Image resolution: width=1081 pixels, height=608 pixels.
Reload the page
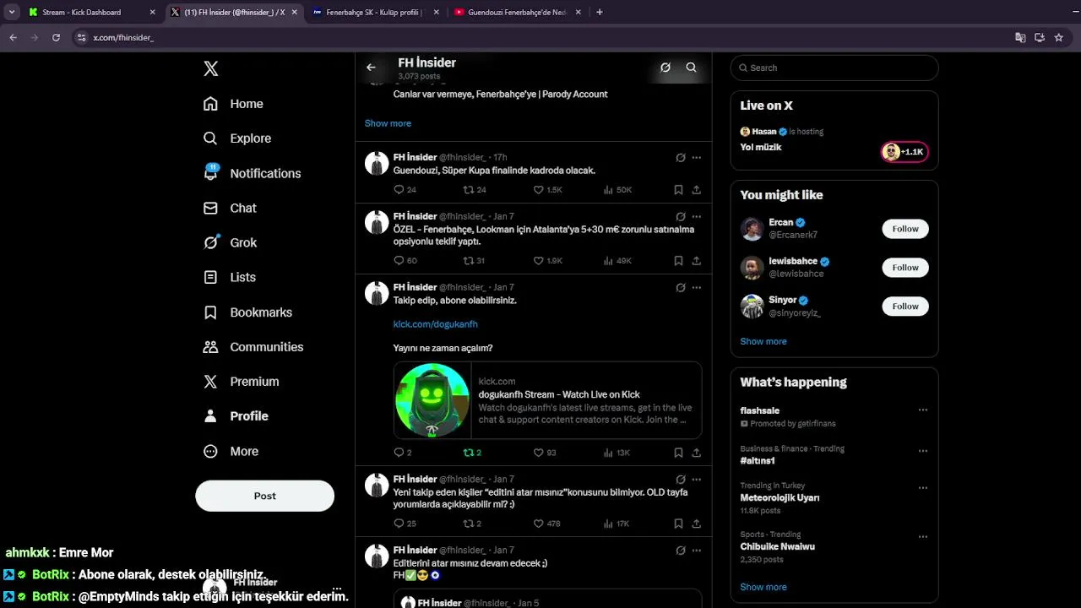tap(56, 38)
